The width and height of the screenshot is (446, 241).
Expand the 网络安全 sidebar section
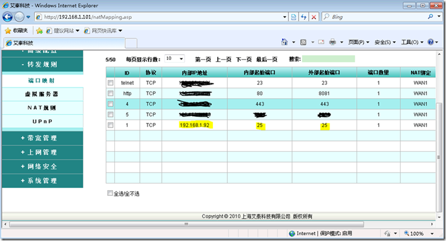point(42,166)
